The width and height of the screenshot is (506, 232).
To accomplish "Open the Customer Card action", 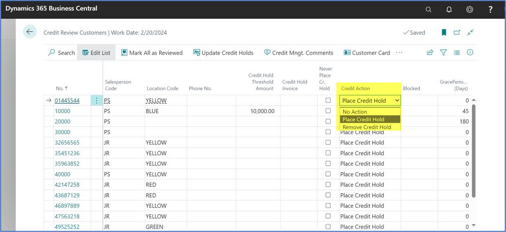I will pos(367,53).
